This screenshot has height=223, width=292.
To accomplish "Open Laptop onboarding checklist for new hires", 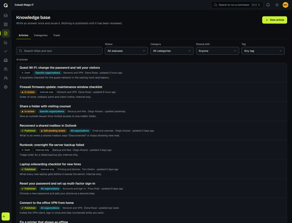I will coord(50,164).
